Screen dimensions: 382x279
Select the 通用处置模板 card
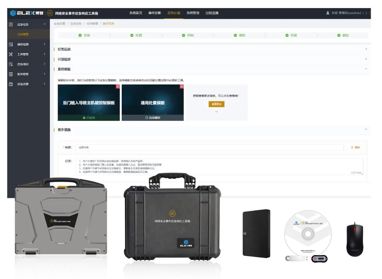(x=152, y=103)
